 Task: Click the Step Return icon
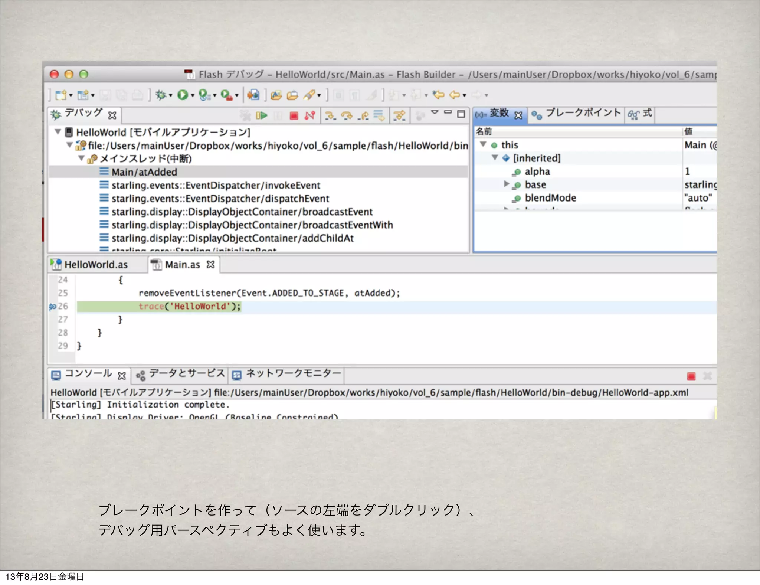[363, 116]
